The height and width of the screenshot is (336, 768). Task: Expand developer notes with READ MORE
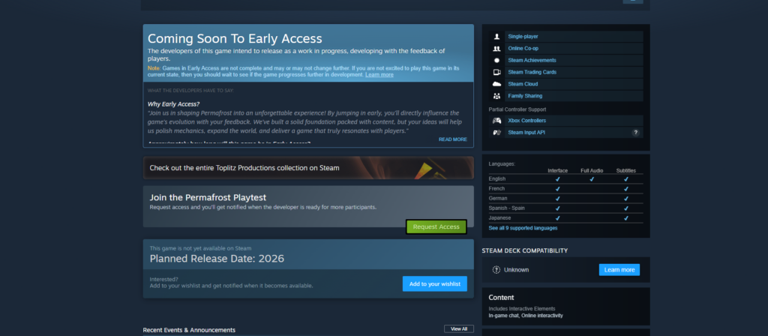[x=452, y=139]
